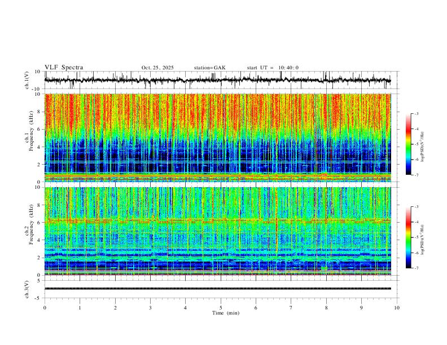The width and height of the screenshot is (447, 345).
Task: Click the "-5" tick on the ch.3(V) axis
Action: point(38,298)
